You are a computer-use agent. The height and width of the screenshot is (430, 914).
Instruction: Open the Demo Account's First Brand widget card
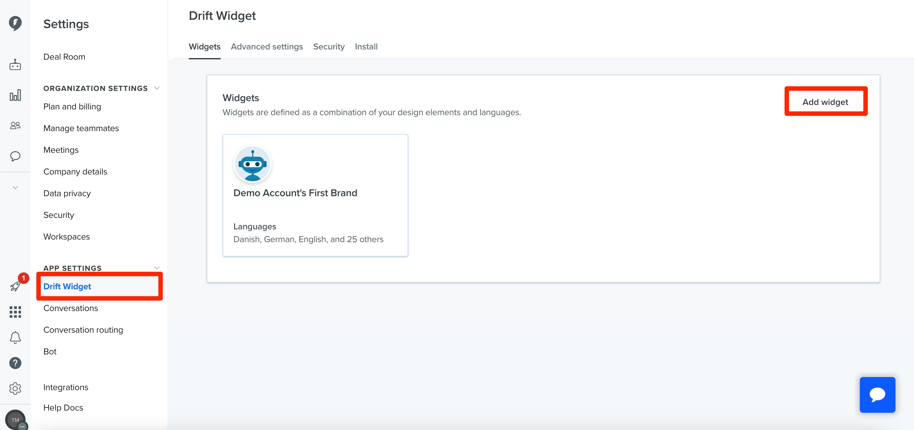pyautogui.click(x=315, y=195)
